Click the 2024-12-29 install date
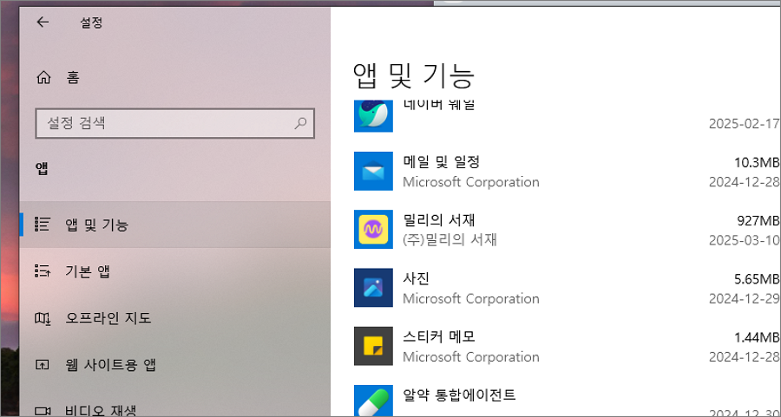The image size is (781, 417). pyautogui.click(x=745, y=298)
